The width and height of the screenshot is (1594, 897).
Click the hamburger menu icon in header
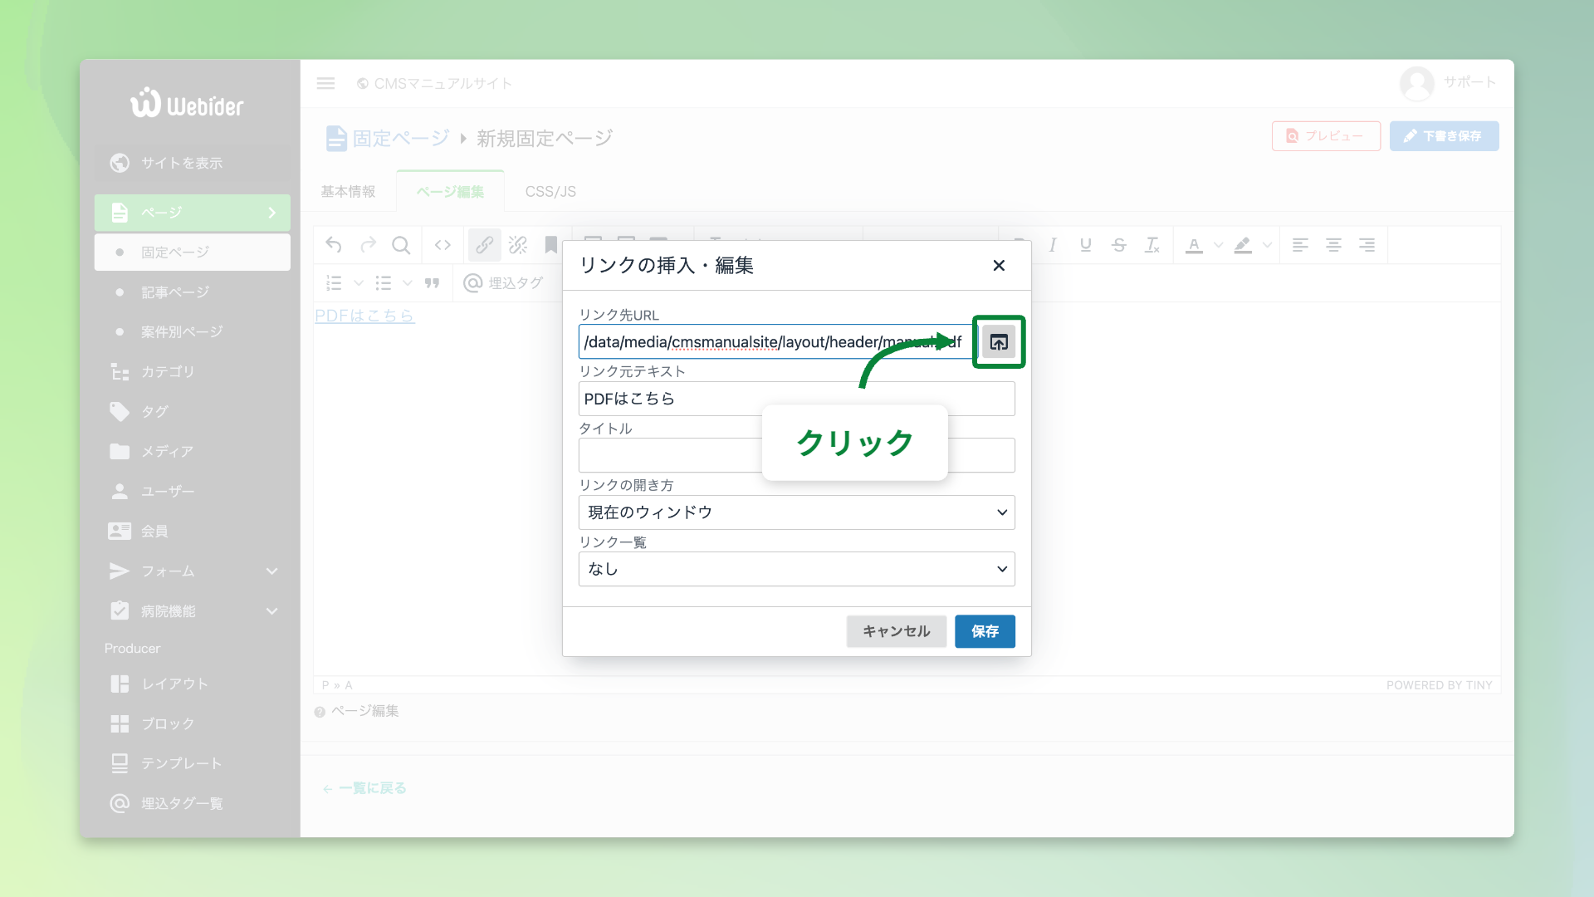(x=325, y=83)
